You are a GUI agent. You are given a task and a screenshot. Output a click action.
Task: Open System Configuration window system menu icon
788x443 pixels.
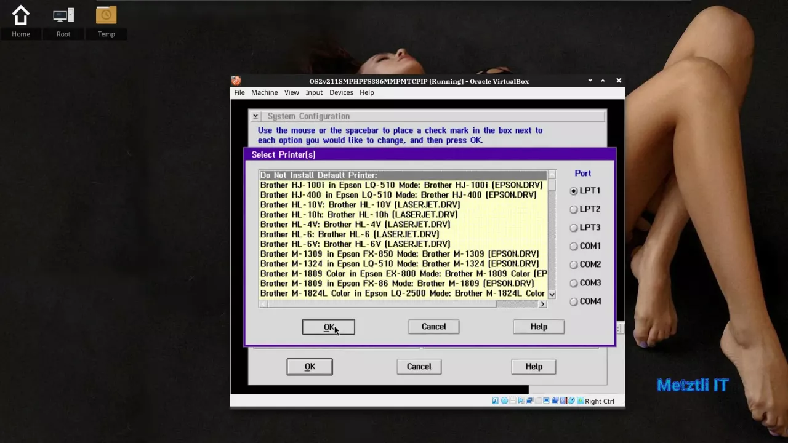[x=255, y=116]
